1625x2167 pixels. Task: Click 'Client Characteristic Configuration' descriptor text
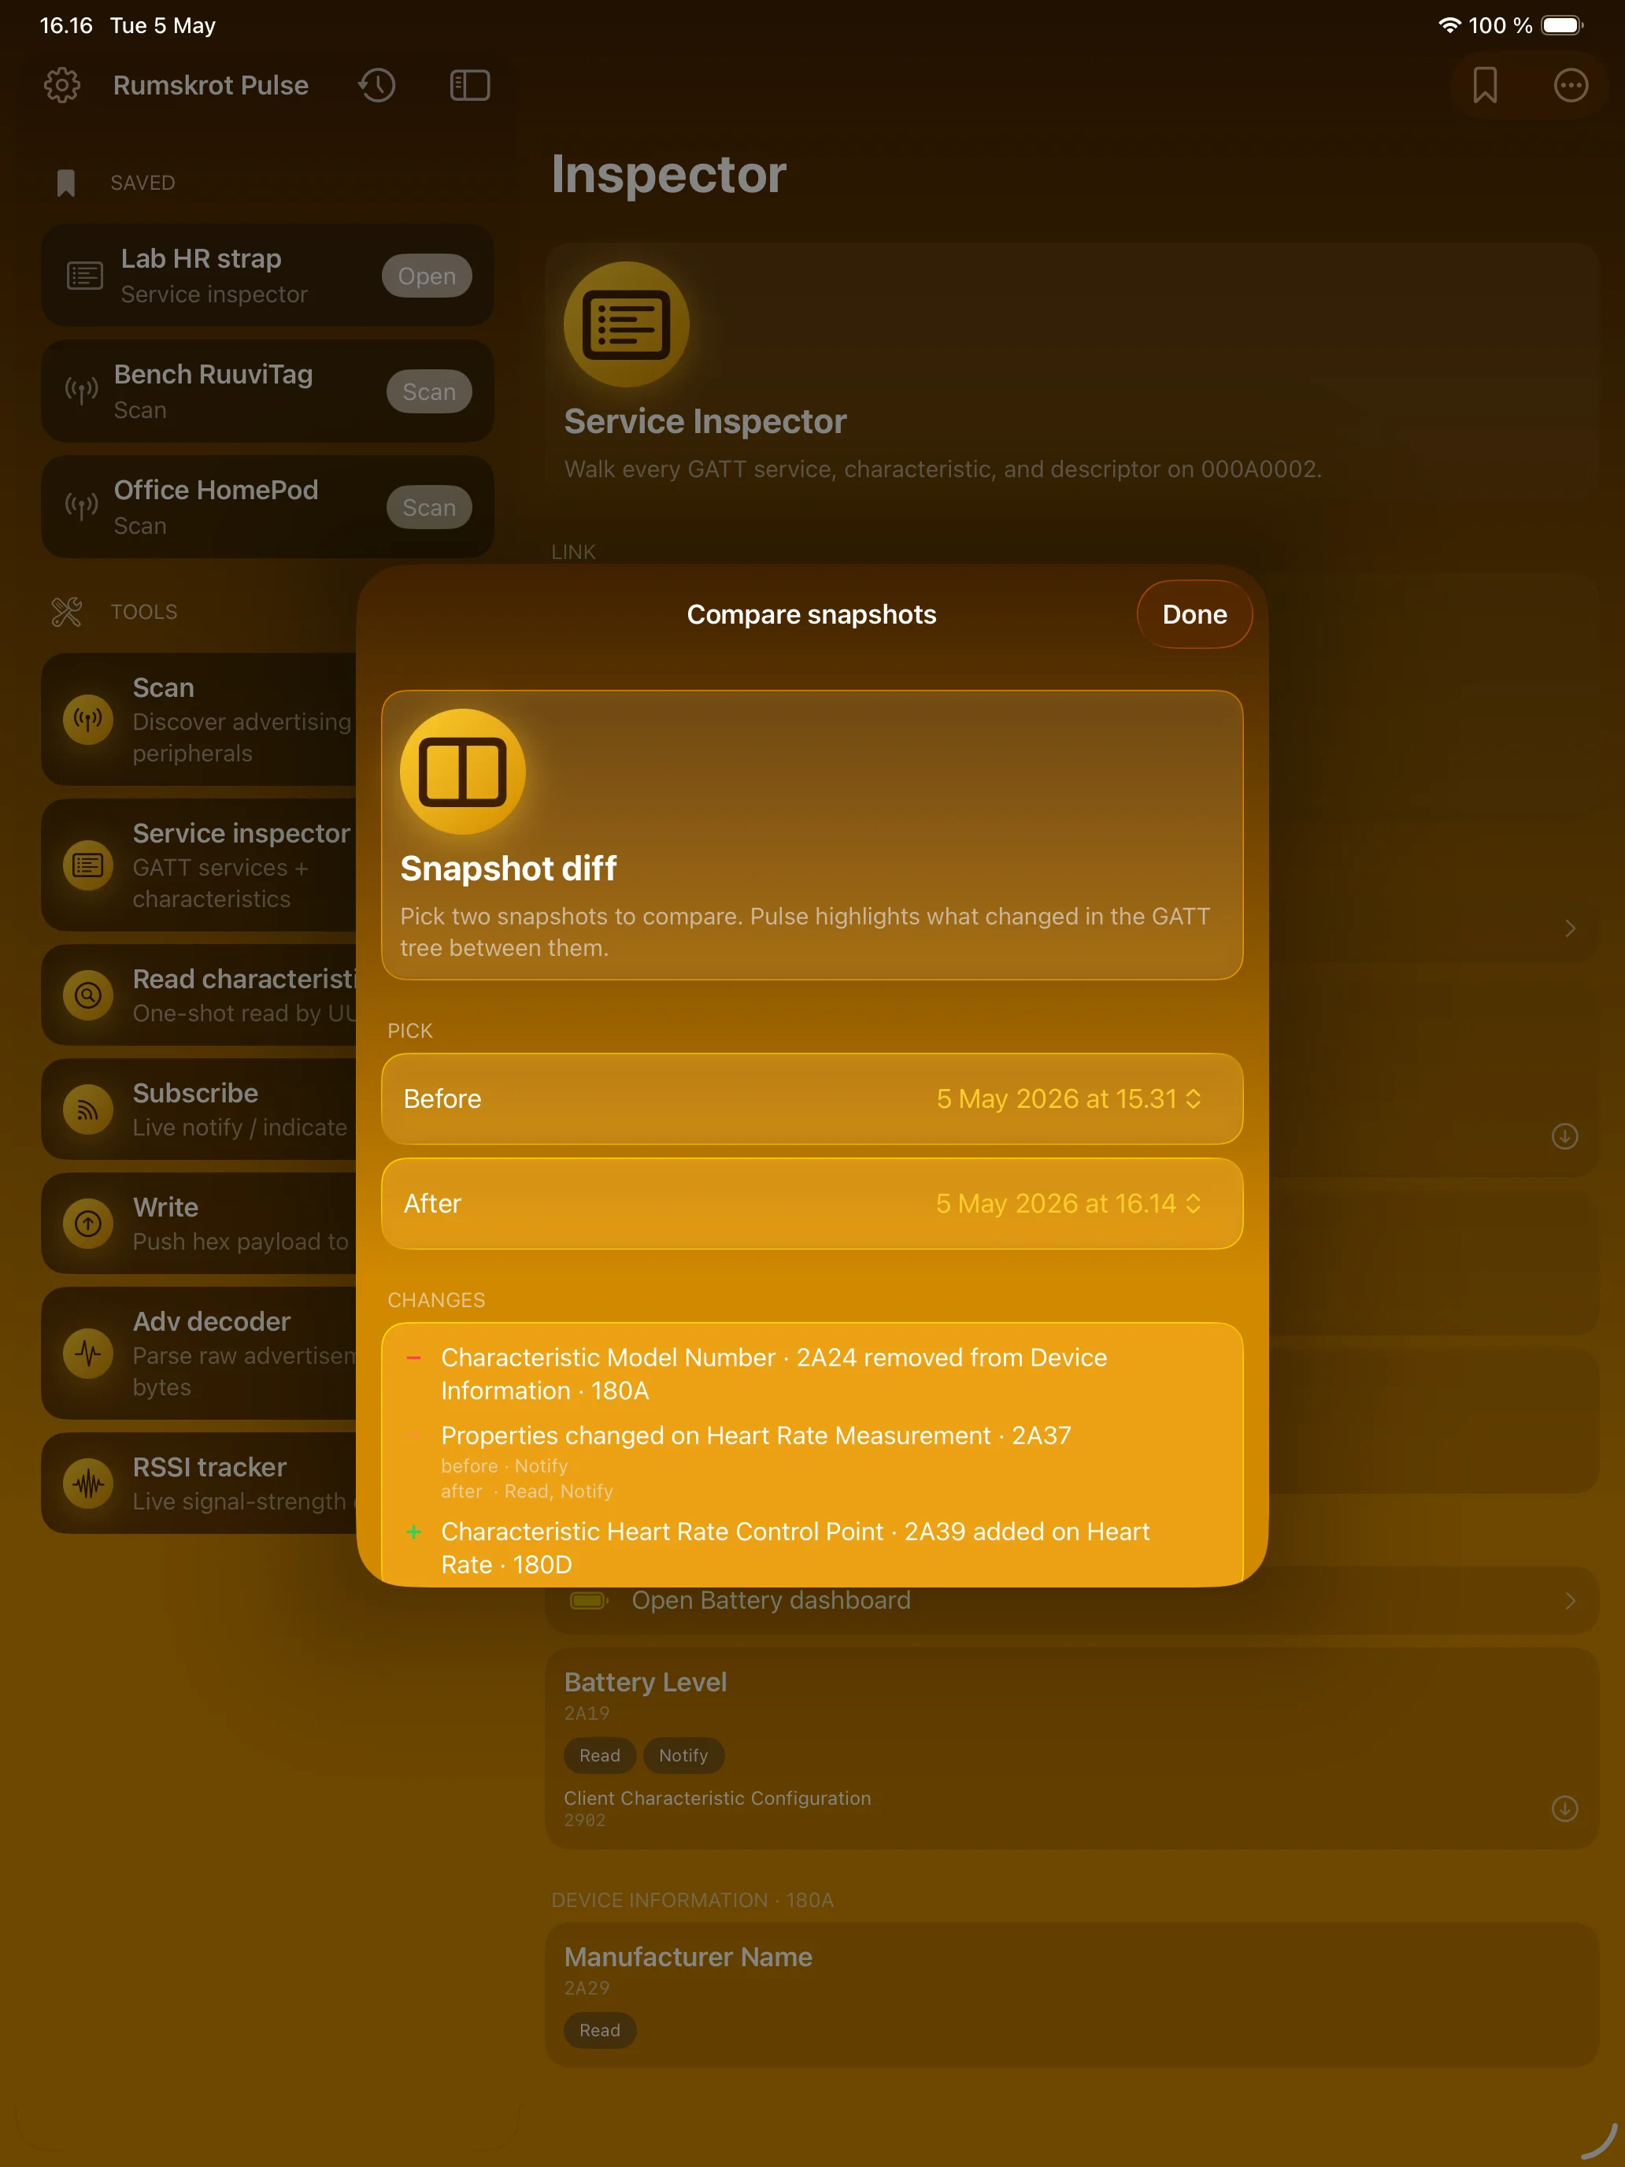(x=717, y=1798)
